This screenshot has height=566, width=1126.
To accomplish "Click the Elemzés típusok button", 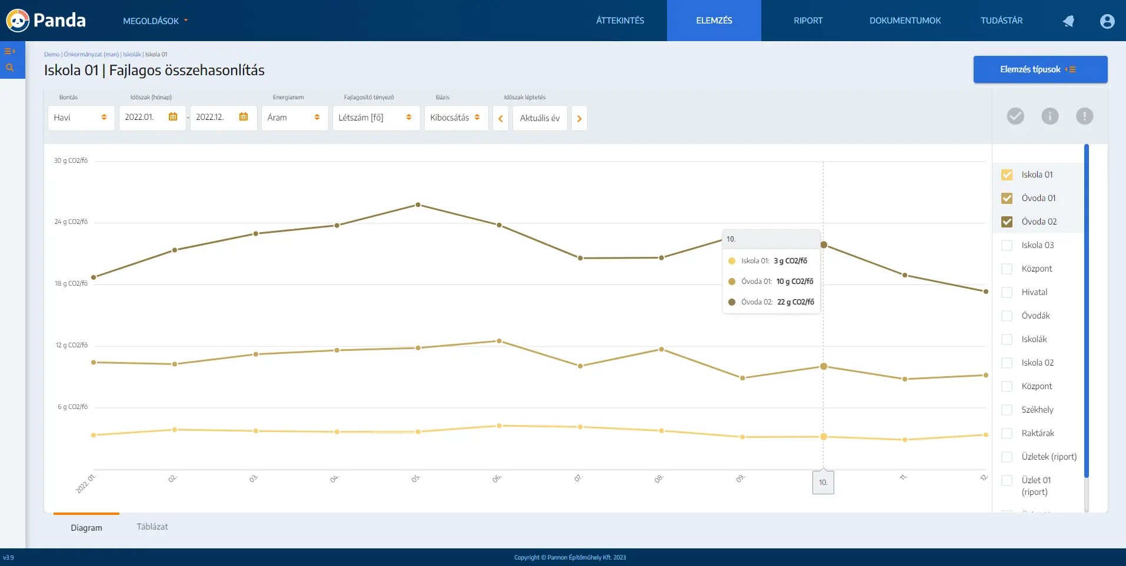I will coord(1040,69).
